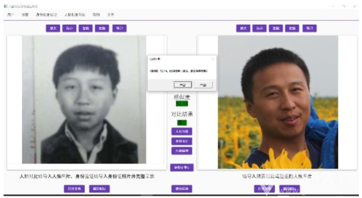This screenshot has height=198, width=362.
Task: Open the 人脸批量对比 menu
Action: pos(75,15)
